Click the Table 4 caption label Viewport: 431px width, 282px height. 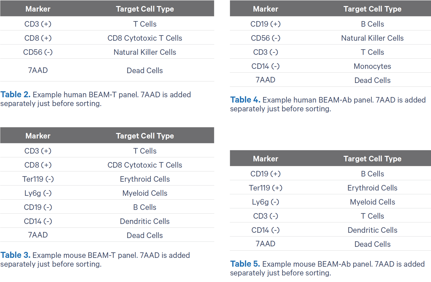[245, 100]
